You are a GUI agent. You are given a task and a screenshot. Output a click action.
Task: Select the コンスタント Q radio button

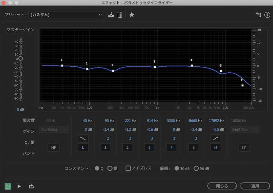click(97, 168)
